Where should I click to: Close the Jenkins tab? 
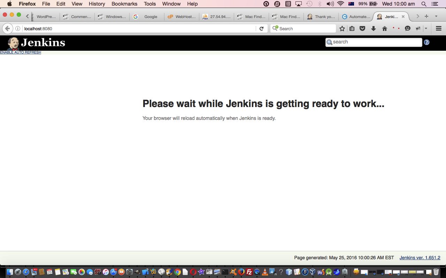[403, 17]
